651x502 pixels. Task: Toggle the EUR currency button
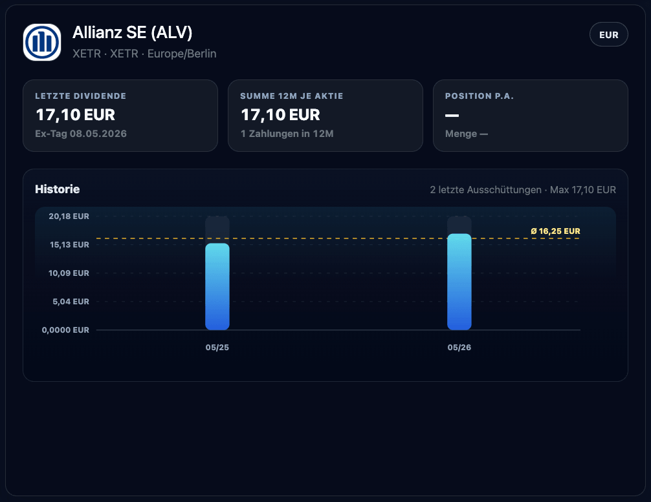pos(608,34)
